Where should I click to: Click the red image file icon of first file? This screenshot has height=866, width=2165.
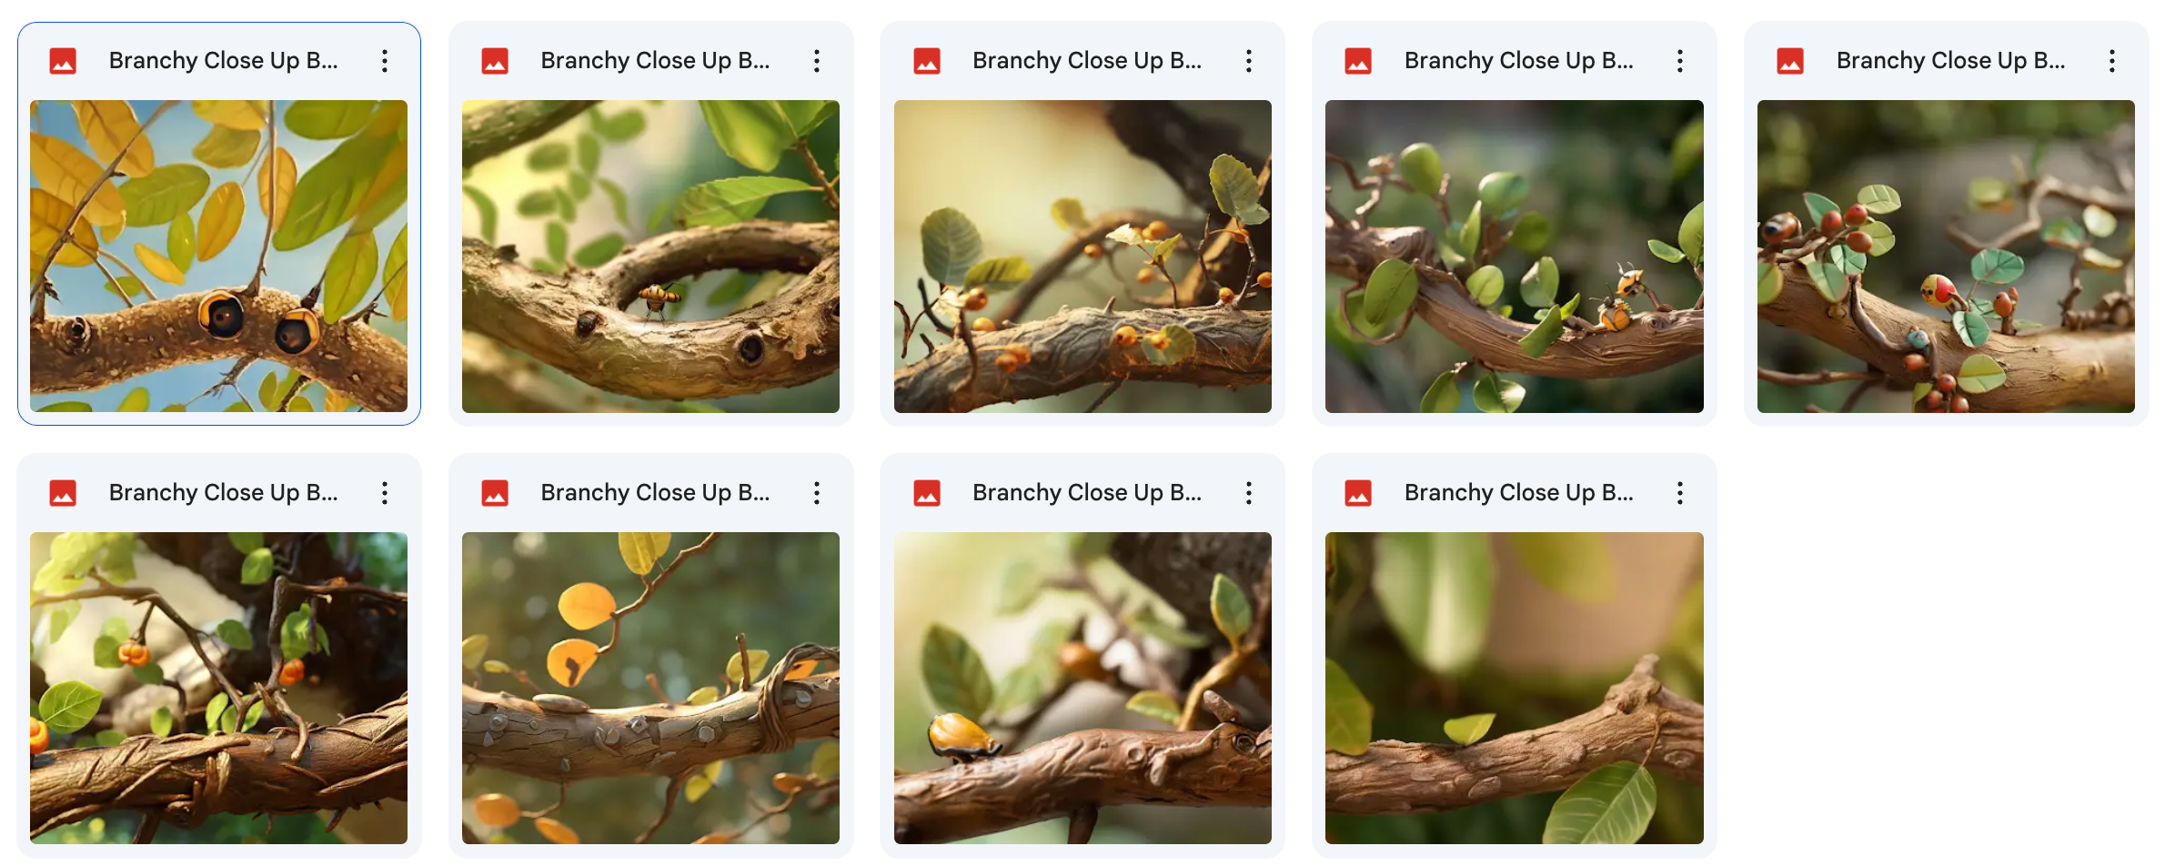[63, 61]
